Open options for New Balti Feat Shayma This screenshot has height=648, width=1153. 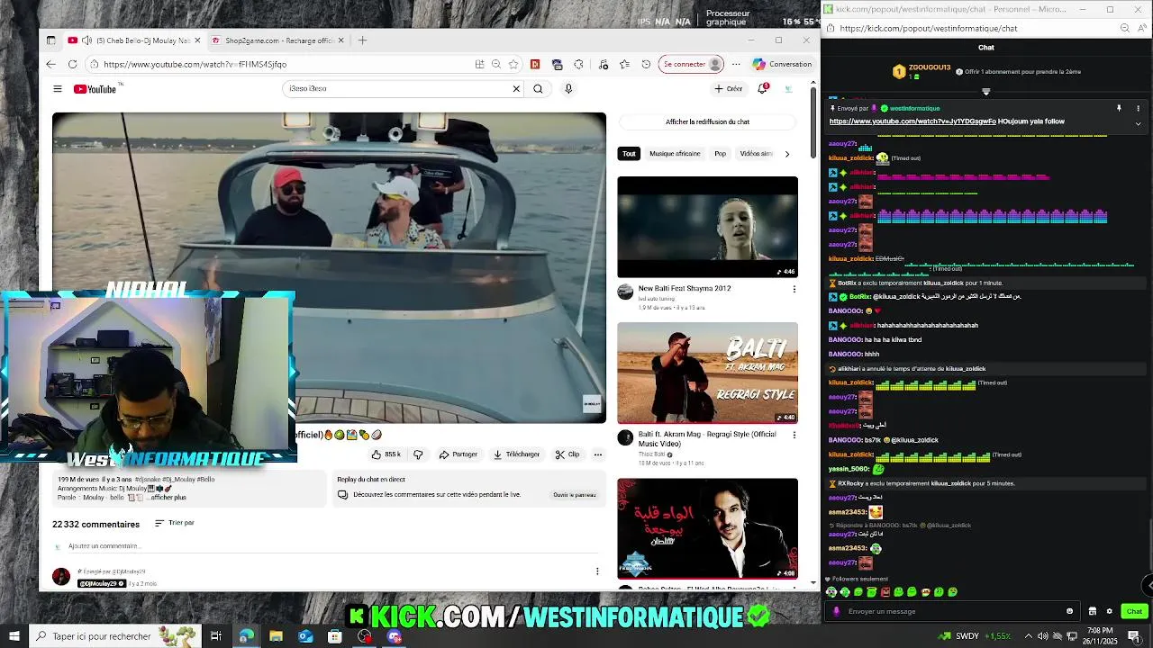click(794, 289)
